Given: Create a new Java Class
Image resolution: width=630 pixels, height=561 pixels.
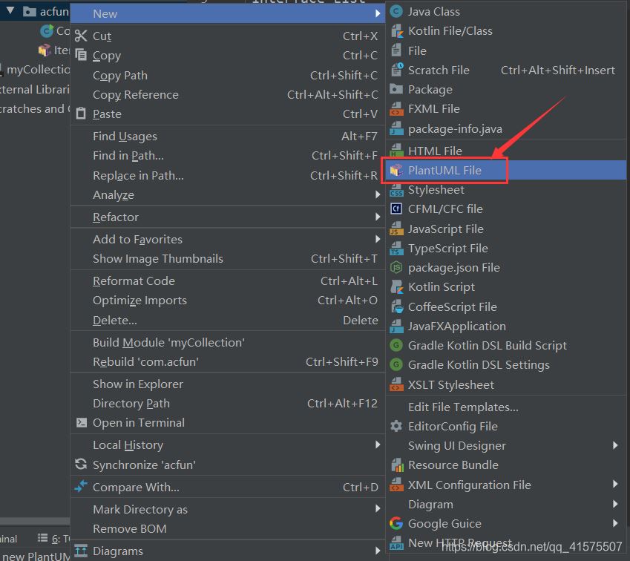Looking at the screenshot, I should (x=437, y=11).
